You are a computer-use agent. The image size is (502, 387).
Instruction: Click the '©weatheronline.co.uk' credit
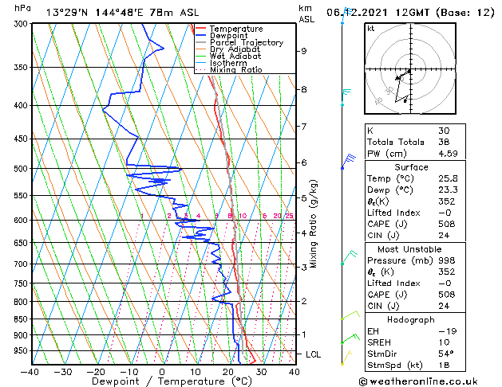[x=418, y=381]
